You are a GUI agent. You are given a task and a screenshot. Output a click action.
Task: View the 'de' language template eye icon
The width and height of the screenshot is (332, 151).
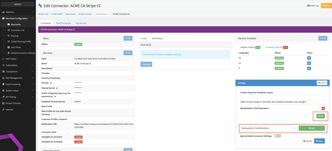click(309, 58)
